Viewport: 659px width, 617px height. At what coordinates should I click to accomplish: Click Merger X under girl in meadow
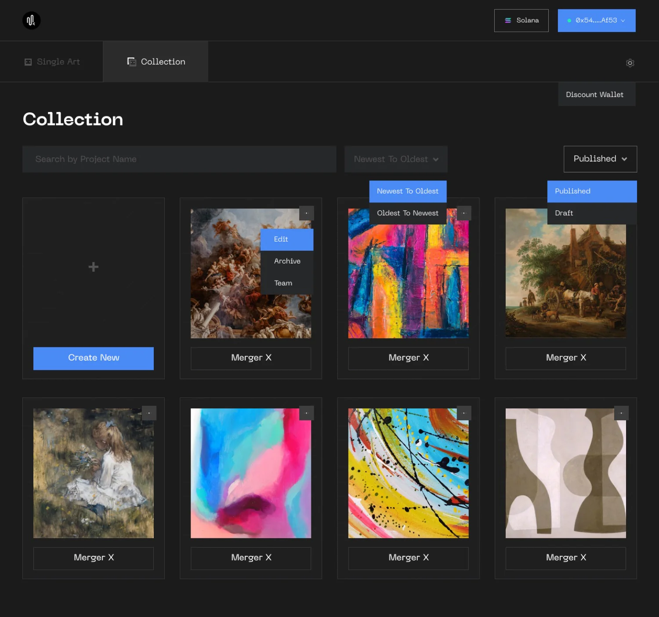(94, 558)
